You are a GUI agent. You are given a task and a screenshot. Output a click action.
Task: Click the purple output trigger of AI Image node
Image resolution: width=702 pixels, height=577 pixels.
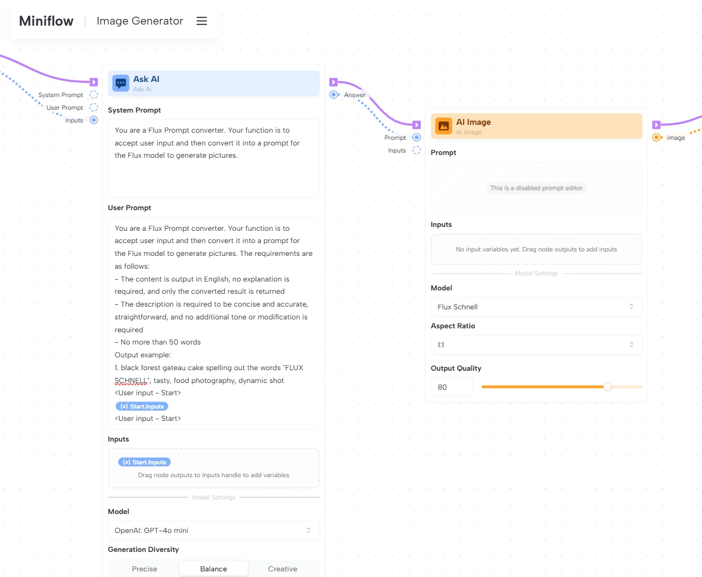[x=656, y=125]
